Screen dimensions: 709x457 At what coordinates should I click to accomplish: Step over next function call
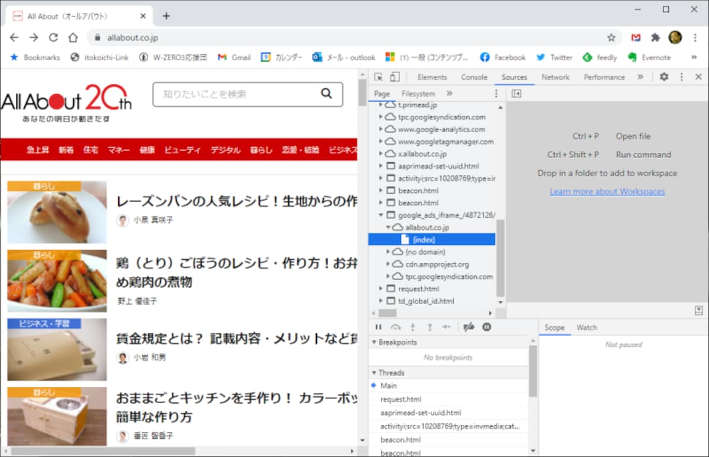click(395, 327)
